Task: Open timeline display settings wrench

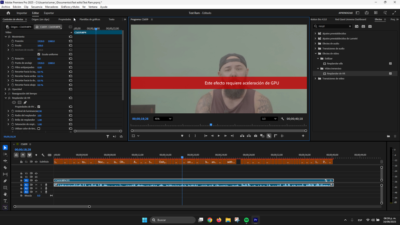Action: (43, 155)
